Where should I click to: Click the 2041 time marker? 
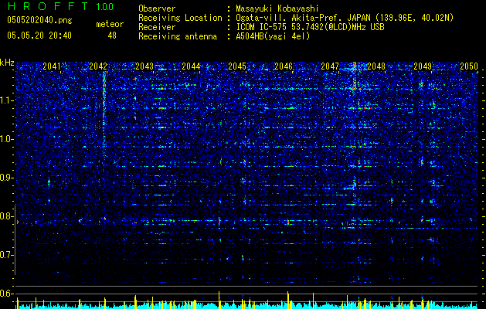tap(52, 66)
